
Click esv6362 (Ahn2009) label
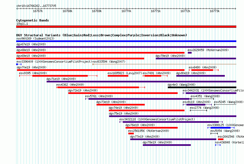coord(70,85)
